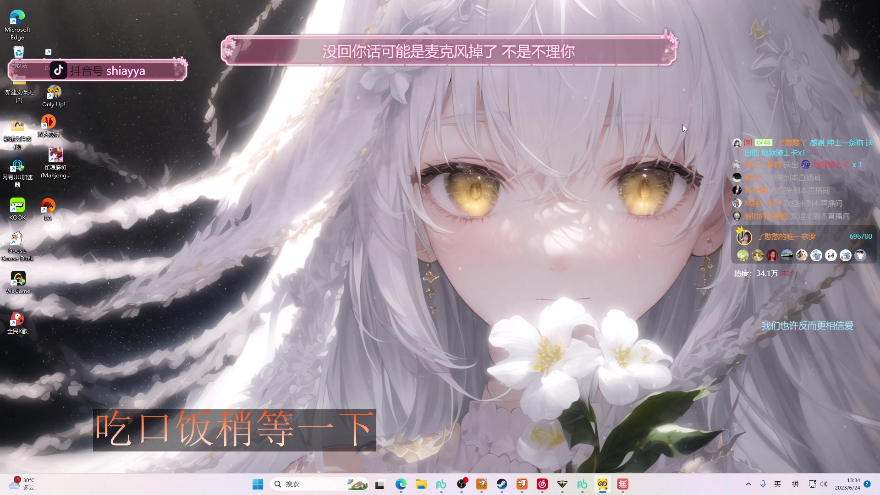Click the taskbar 搜索 search box
Screen dimensions: 880x495
pyautogui.click(x=319, y=484)
